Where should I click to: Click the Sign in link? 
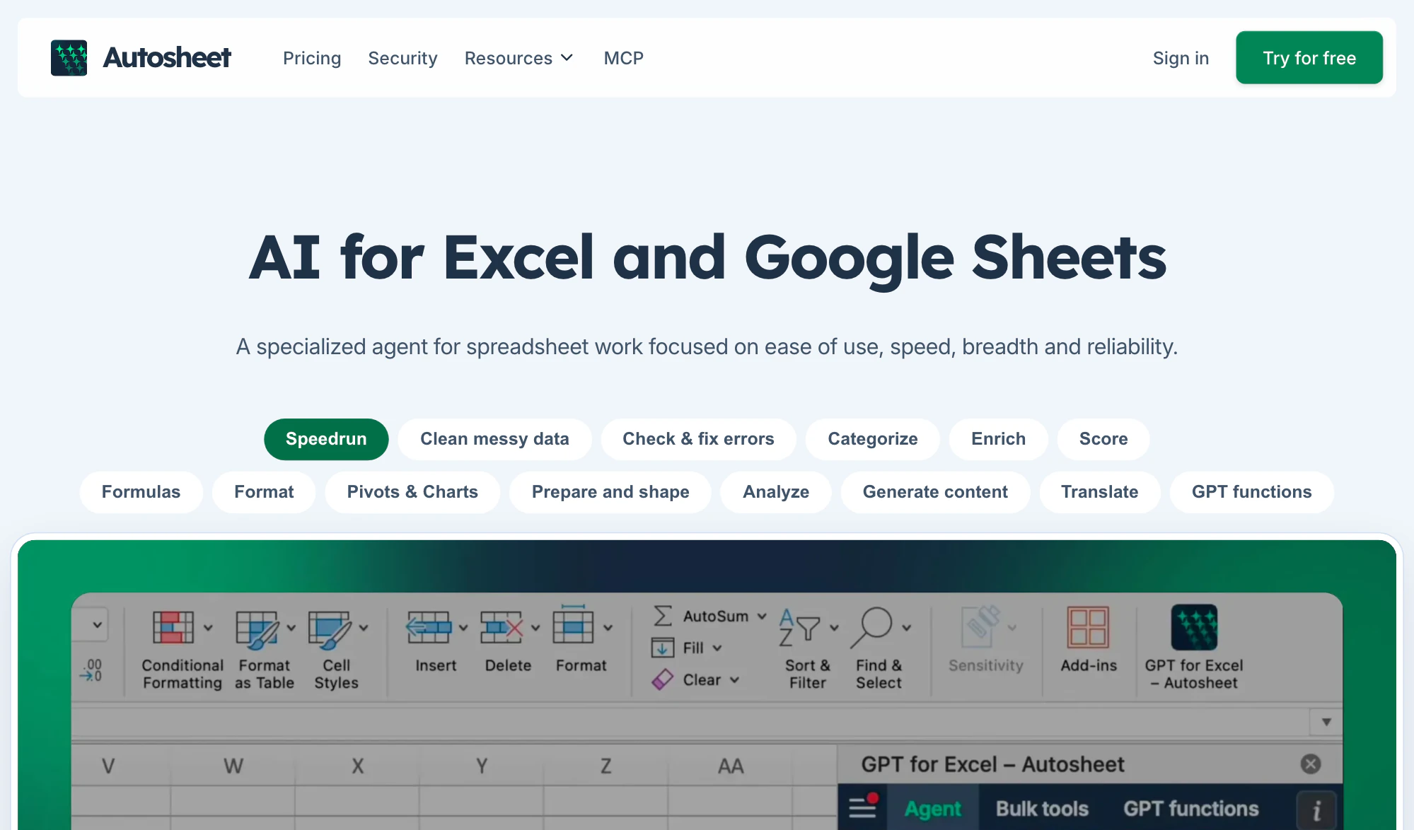coord(1181,58)
